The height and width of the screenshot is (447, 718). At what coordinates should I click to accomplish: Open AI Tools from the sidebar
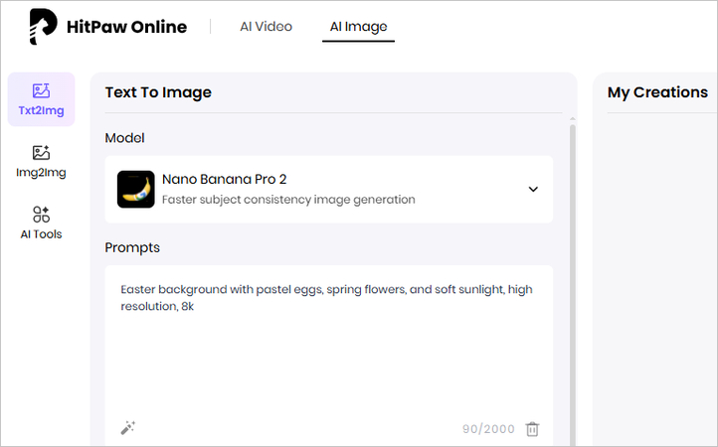click(41, 223)
